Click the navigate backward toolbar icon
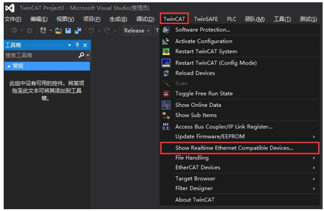This screenshot has width=324, height=211. [14, 30]
